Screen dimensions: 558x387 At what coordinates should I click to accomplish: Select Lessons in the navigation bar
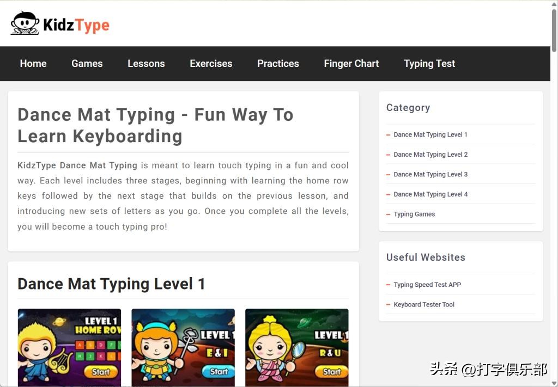(146, 64)
